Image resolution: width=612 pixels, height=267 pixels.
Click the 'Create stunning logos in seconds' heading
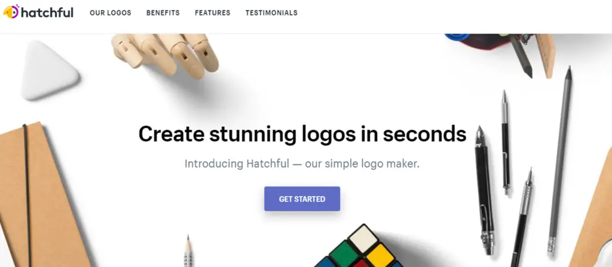click(x=302, y=134)
